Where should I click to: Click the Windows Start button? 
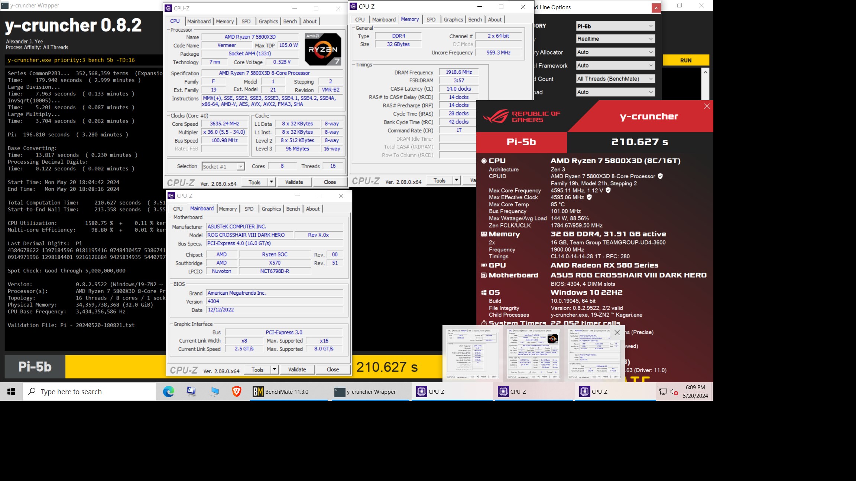point(11,392)
